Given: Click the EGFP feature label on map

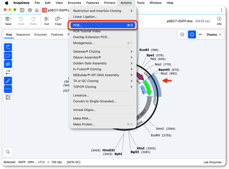Looking at the screenshot, I should coord(143,90).
